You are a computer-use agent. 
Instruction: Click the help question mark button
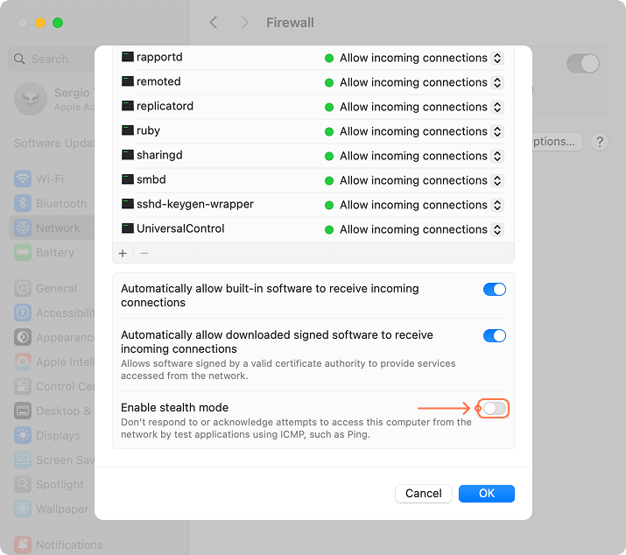(600, 142)
